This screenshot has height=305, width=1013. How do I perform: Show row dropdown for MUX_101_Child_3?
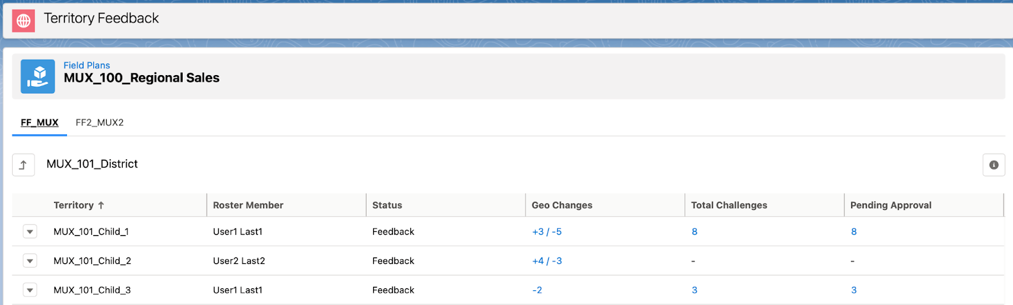click(x=30, y=290)
